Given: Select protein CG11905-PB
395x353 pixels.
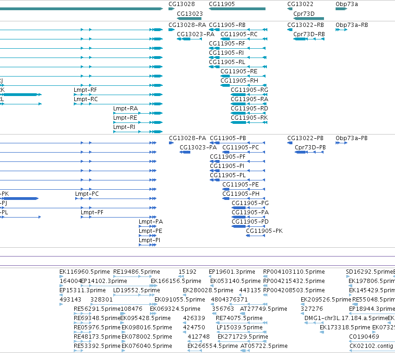Looking at the screenshot, I should (x=228, y=138).
